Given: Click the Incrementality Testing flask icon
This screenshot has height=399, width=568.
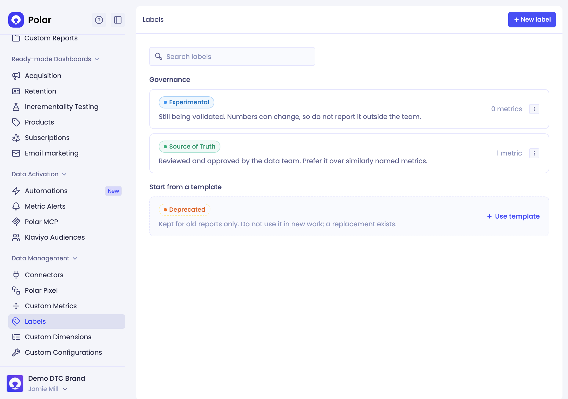Looking at the screenshot, I should point(16,107).
